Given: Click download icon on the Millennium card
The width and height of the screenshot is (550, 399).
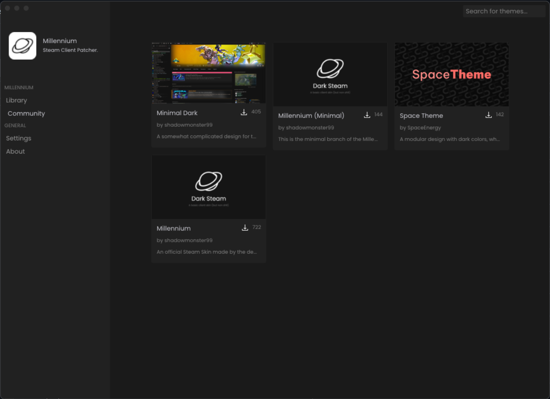Looking at the screenshot, I should (x=245, y=228).
